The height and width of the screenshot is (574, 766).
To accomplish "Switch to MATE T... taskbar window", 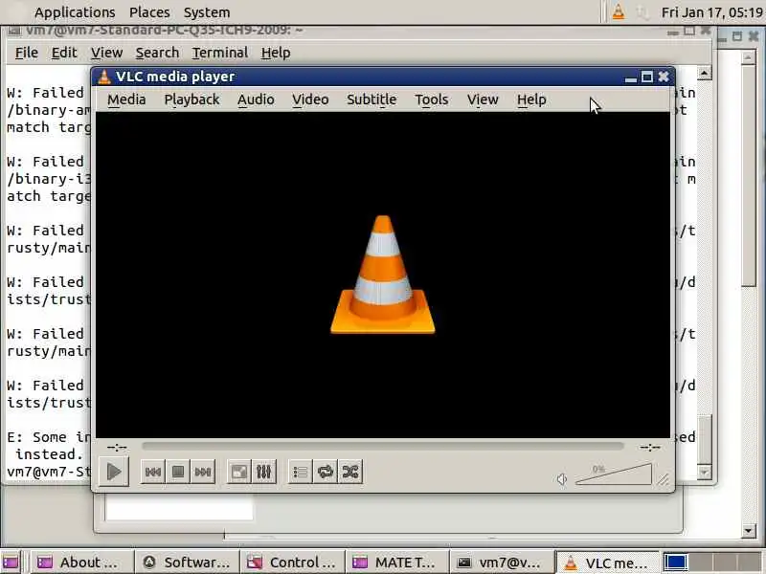I will tap(397, 563).
